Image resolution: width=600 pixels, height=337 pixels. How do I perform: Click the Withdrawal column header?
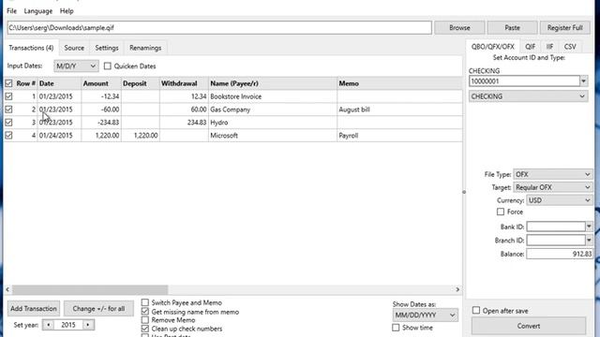(184, 83)
